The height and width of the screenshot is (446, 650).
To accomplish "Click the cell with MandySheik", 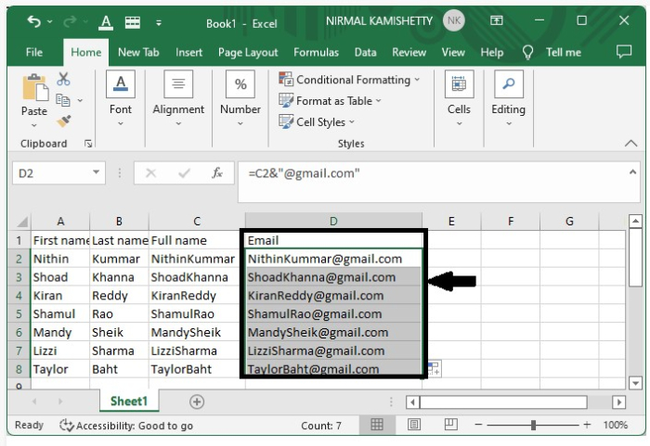I will coord(197,333).
